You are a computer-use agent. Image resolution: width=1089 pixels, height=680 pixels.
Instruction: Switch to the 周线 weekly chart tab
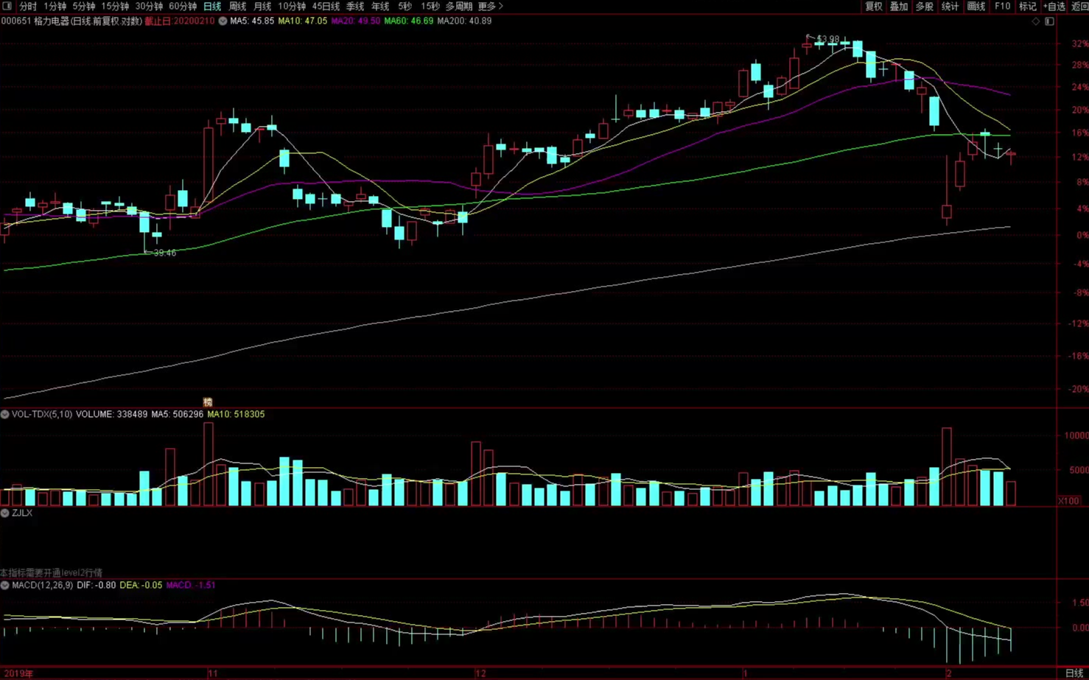(237, 6)
